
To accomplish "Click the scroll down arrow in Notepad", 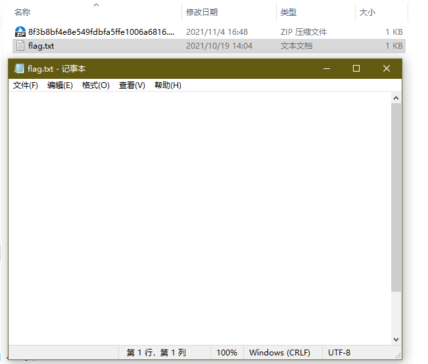I will pos(396,340).
